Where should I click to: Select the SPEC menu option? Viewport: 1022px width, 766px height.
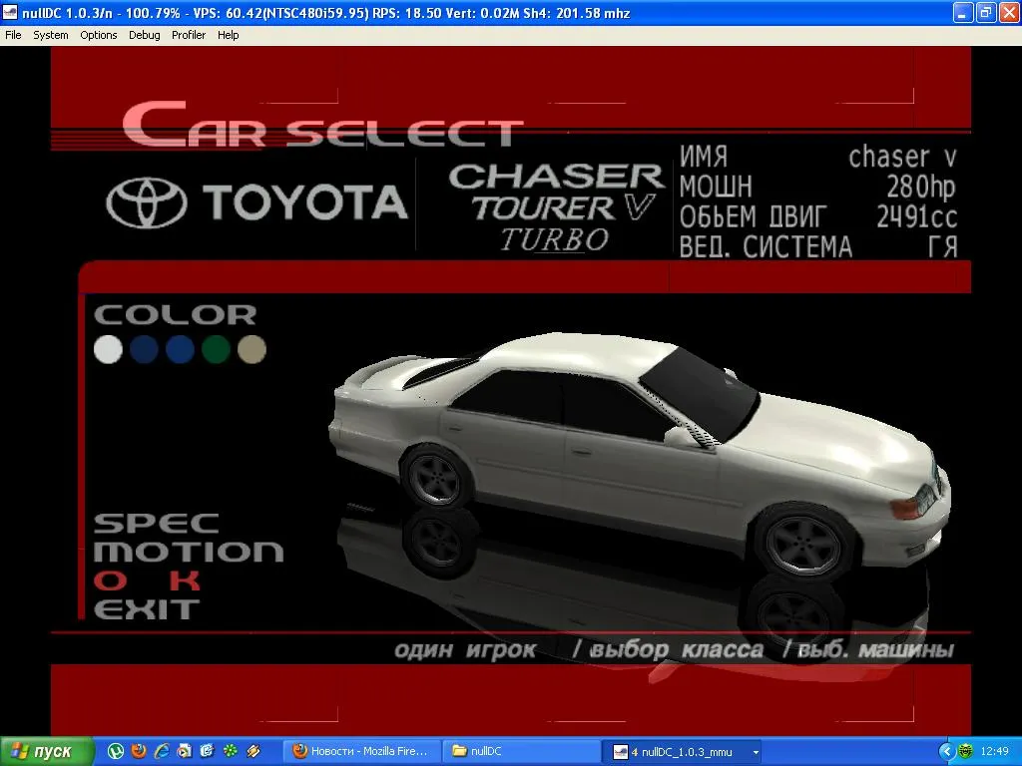pyautogui.click(x=157, y=523)
